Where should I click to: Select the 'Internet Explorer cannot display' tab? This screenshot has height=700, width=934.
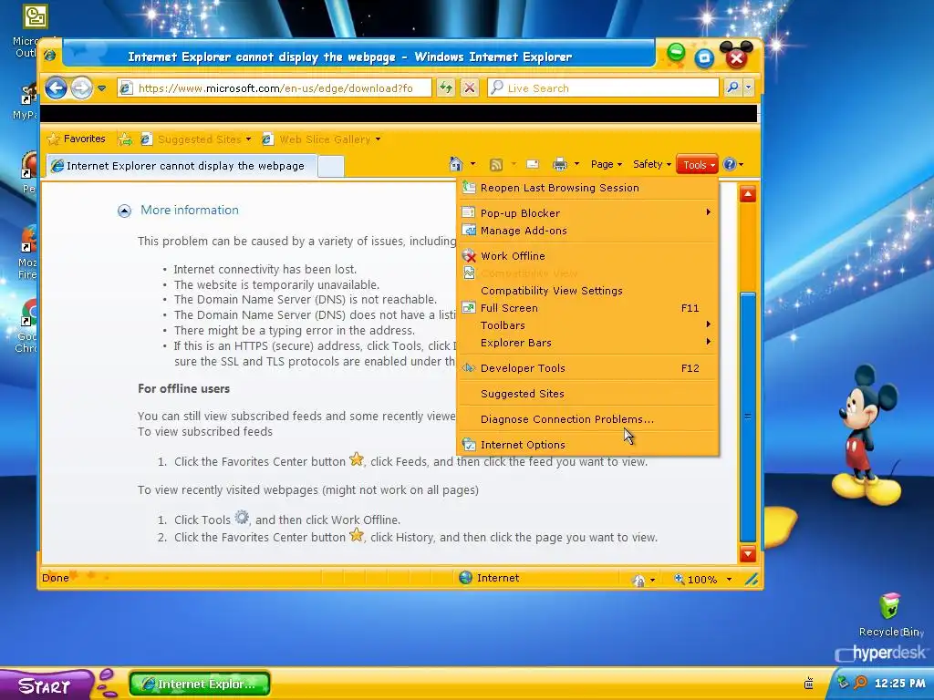[182, 166]
